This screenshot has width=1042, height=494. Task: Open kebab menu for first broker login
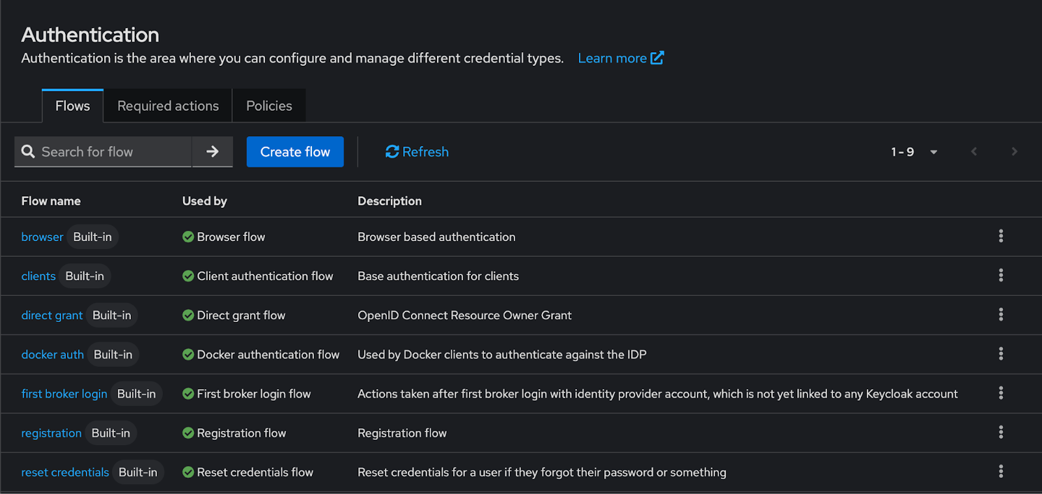point(1000,393)
